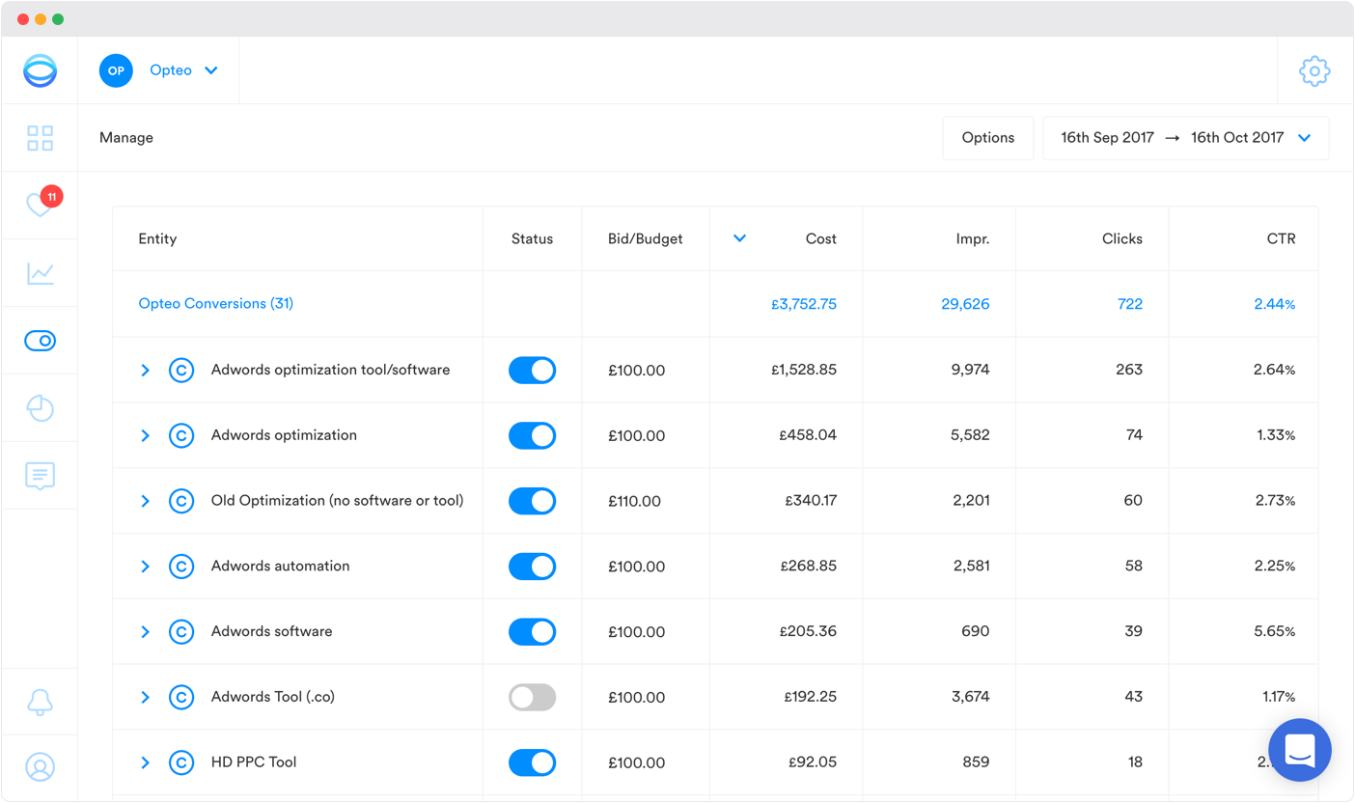Disable the Adwords software campaign
This screenshot has height=803, width=1355.
(533, 632)
